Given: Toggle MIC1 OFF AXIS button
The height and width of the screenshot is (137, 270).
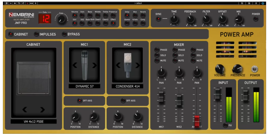Looking at the screenshot, I should pyautogui.click(x=80, y=101).
